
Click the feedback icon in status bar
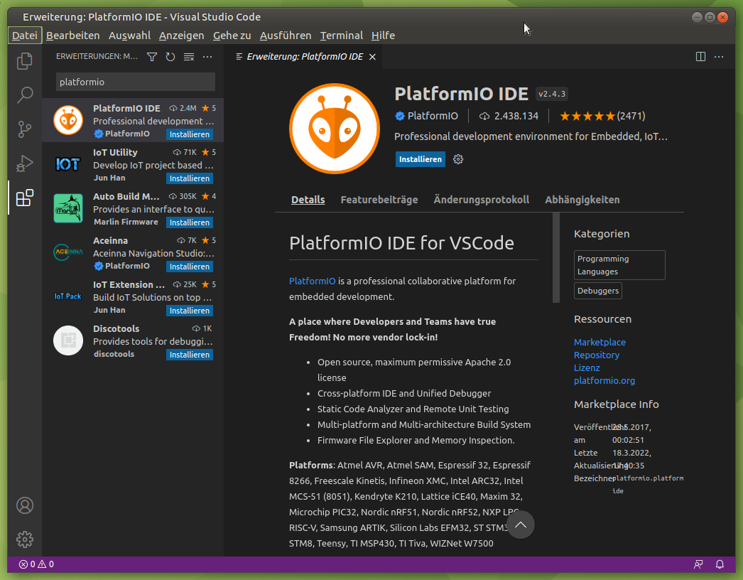point(698,564)
